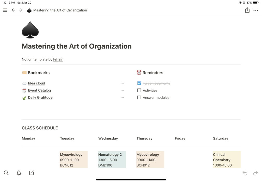
Task: Tap the breadcrumb page title in header
Action: pyautogui.click(x=60, y=10)
